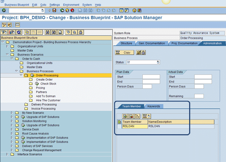The width and height of the screenshot is (226, 162).
Task: Collapse the Business Scenarios node
Action: (7, 55)
